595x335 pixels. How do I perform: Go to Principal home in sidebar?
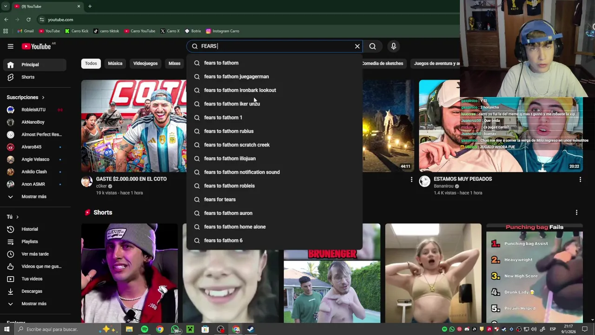click(x=35, y=65)
